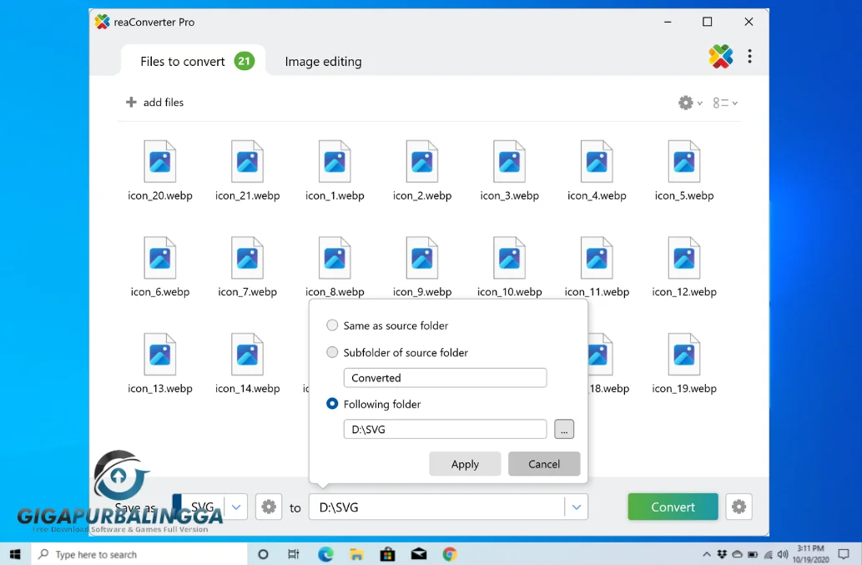Select the icon_9.webp file icon

coord(422,258)
